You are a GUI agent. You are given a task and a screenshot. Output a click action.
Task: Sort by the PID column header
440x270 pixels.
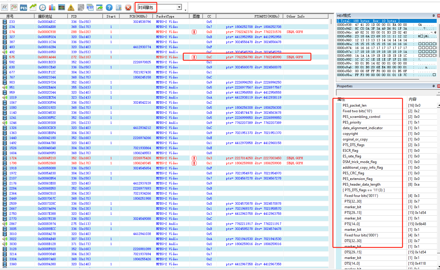(x=74, y=16)
